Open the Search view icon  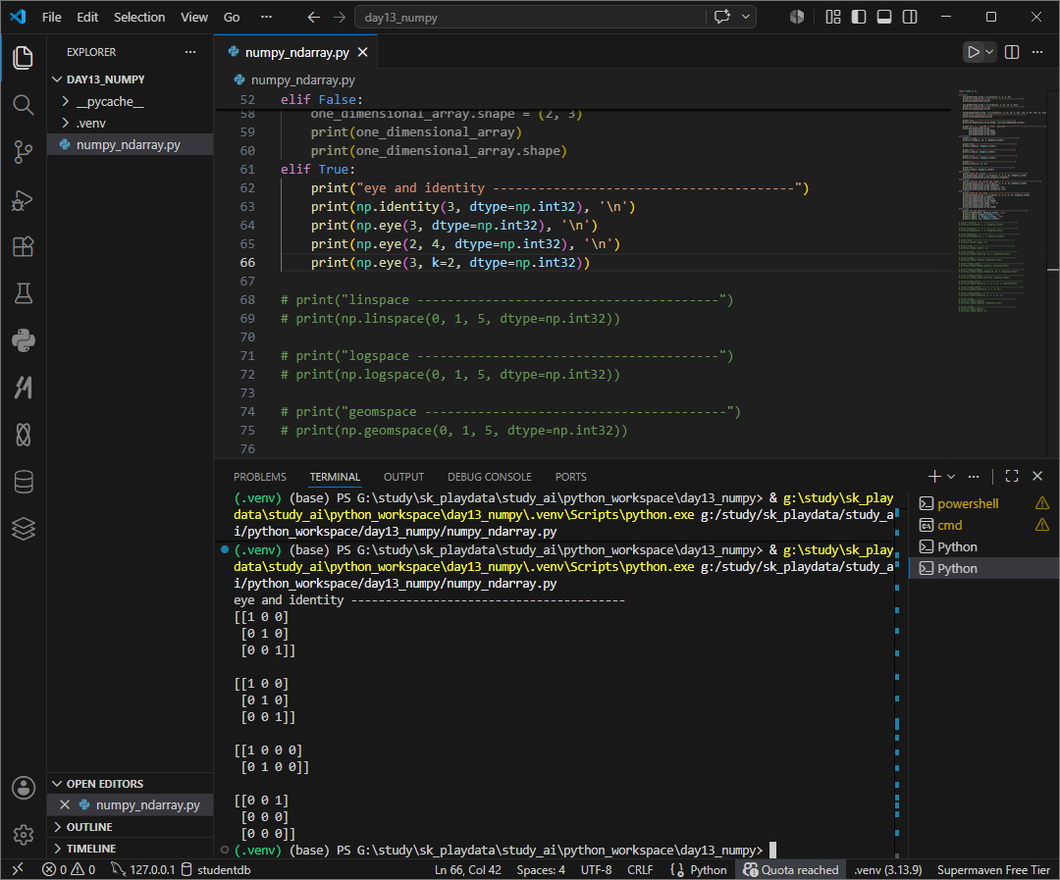23,104
